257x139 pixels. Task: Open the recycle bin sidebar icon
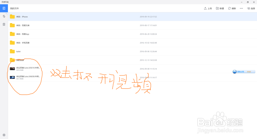(4, 24)
